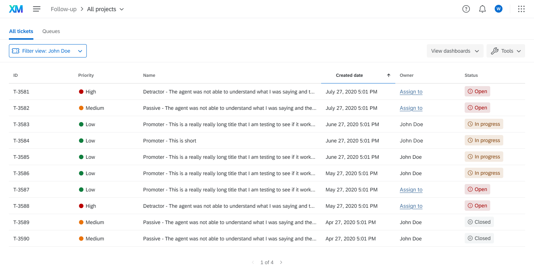This screenshot has width=534, height=279.
Task: Select ticket ID T-3584
Action: [x=21, y=141]
